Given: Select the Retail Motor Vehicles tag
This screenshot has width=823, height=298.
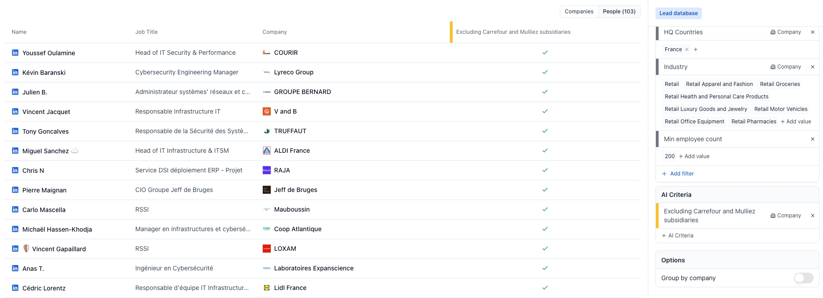Looking at the screenshot, I should click(x=781, y=109).
